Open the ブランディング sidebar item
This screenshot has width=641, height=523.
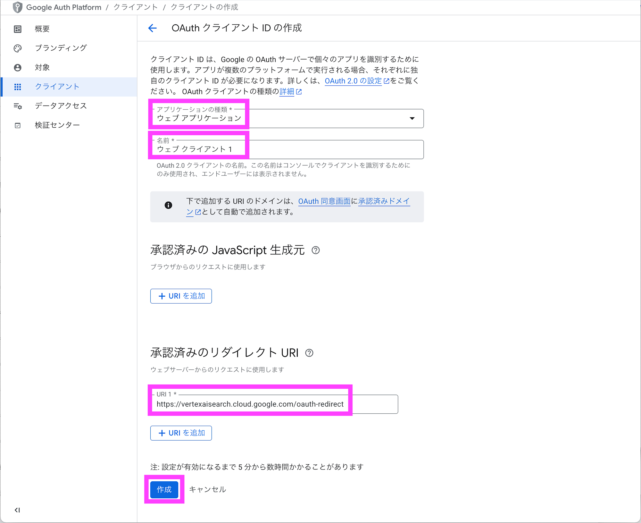click(x=69, y=48)
